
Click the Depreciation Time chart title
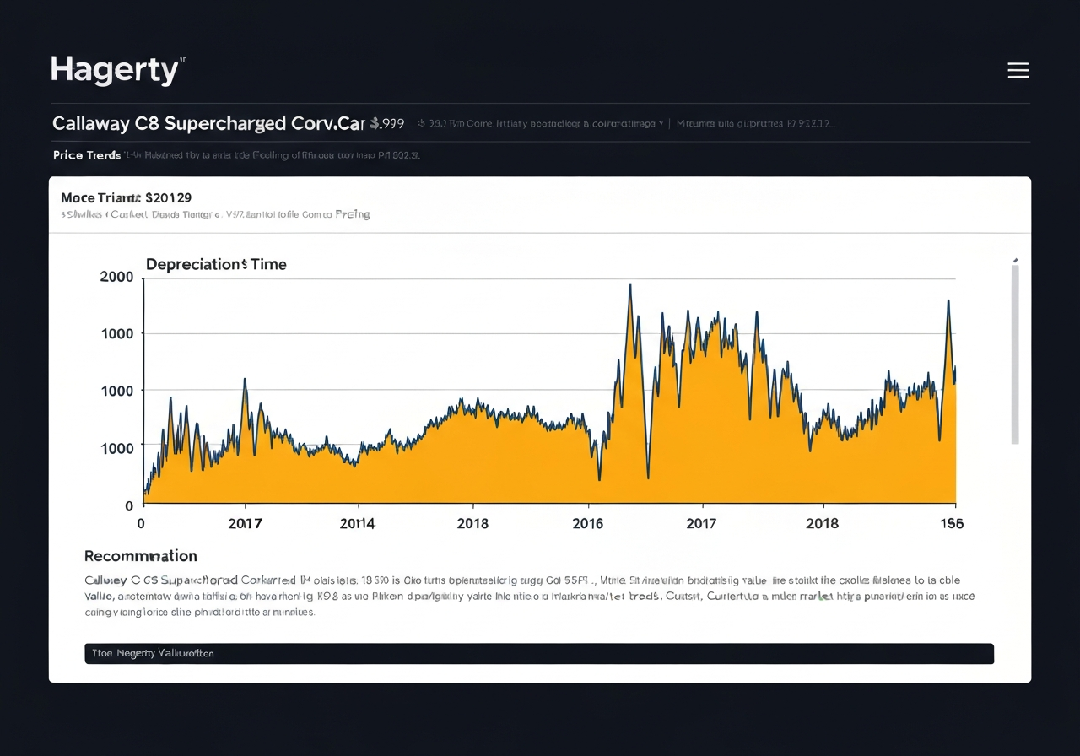(x=216, y=264)
